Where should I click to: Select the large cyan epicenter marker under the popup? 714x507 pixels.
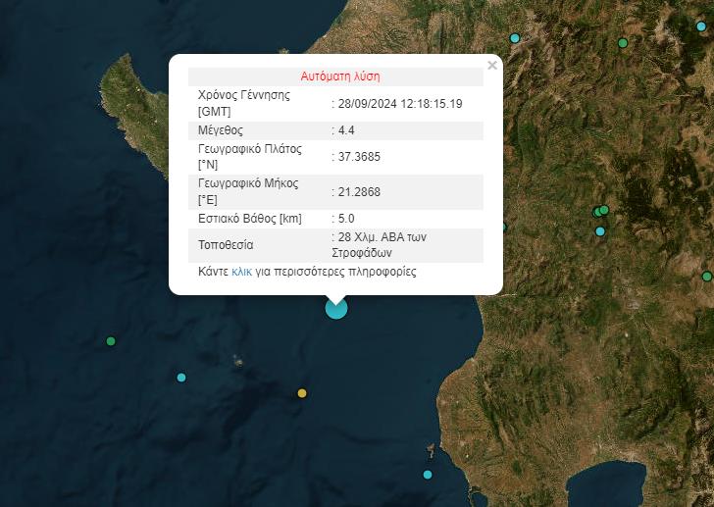click(336, 309)
